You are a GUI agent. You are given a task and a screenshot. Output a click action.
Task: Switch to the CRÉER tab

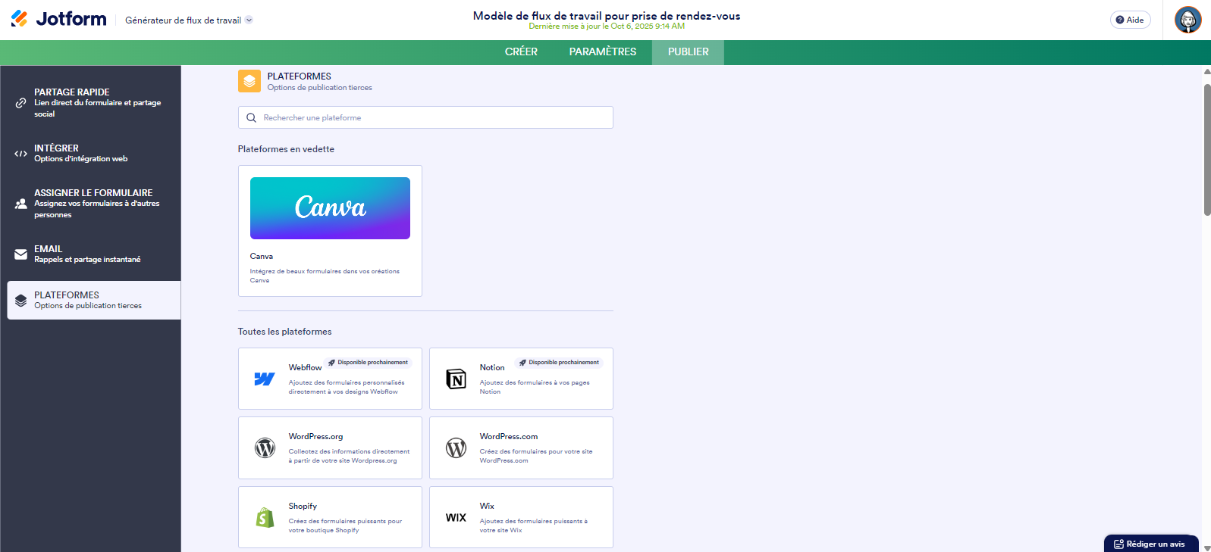tap(521, 52)
